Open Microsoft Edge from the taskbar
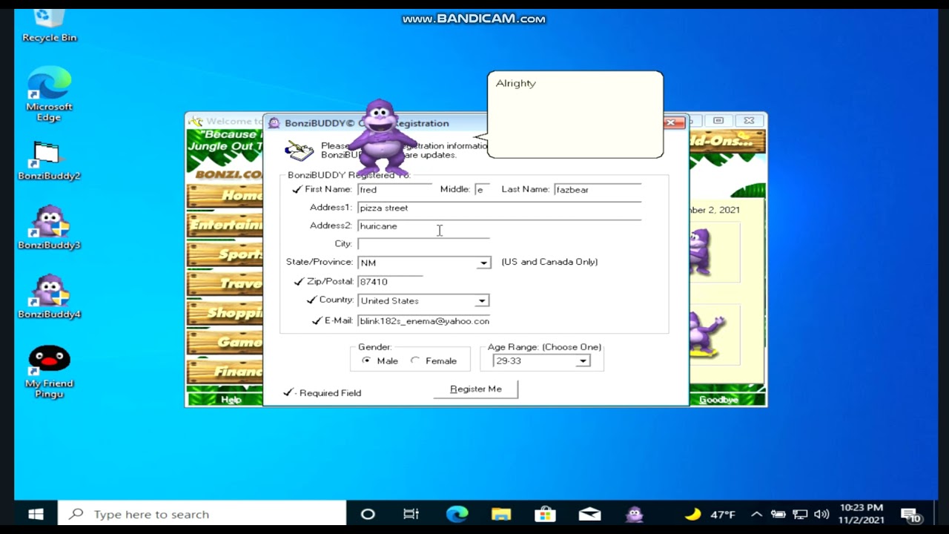The width and height of the screenshot is (949, 534). pyautogui.click(x=457, y=514)
